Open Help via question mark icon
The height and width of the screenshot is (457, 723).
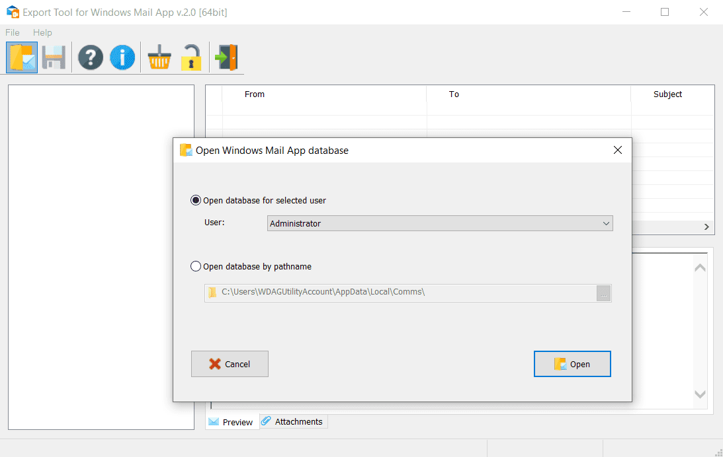(91, 57)
